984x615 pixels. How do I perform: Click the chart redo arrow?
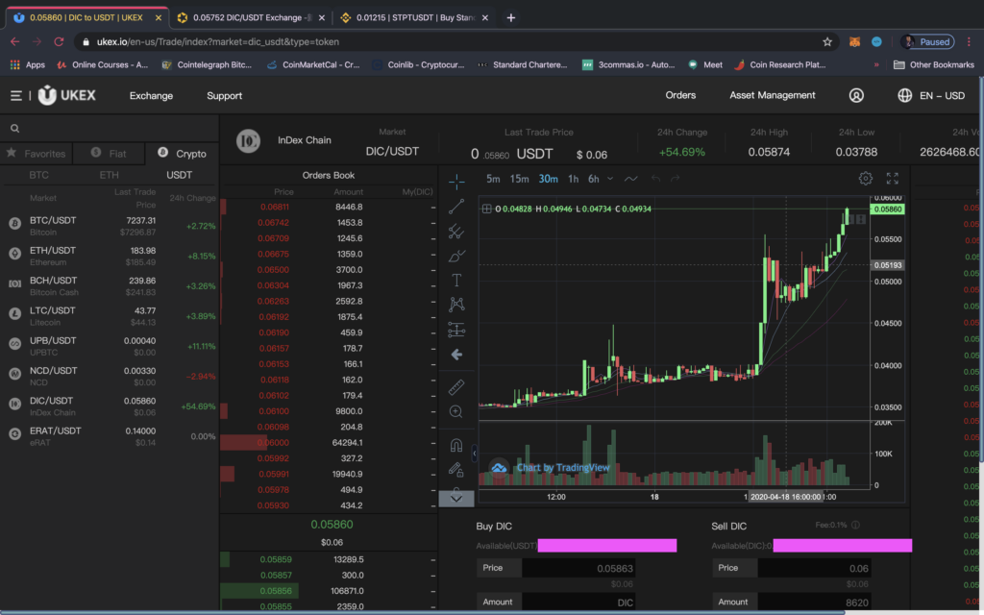(x=676, y=179)
